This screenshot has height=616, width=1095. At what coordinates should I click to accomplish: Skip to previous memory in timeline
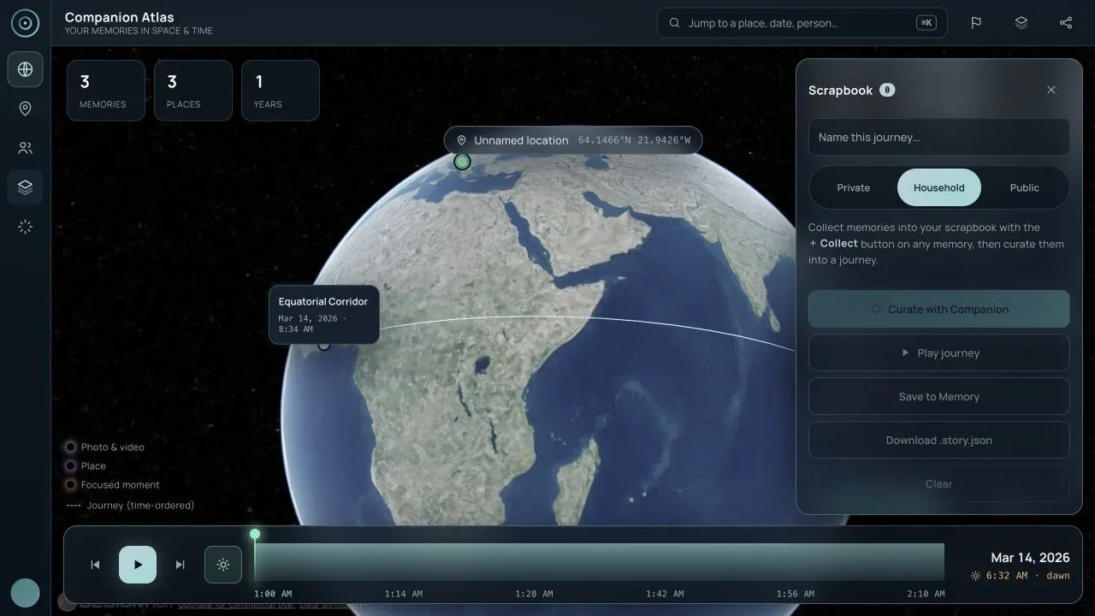tap(95, 565)
